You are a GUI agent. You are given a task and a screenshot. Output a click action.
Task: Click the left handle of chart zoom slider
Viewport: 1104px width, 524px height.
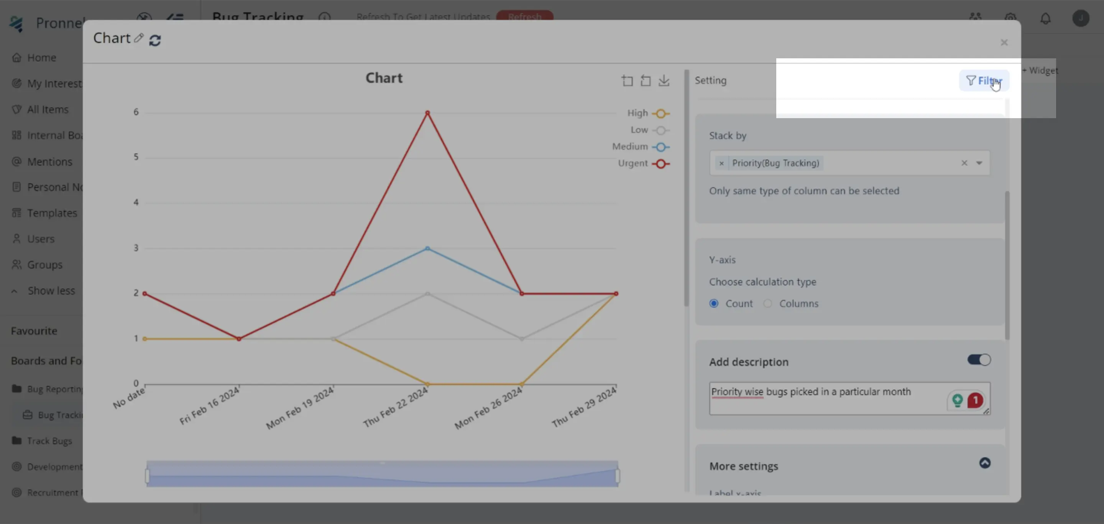148,476
